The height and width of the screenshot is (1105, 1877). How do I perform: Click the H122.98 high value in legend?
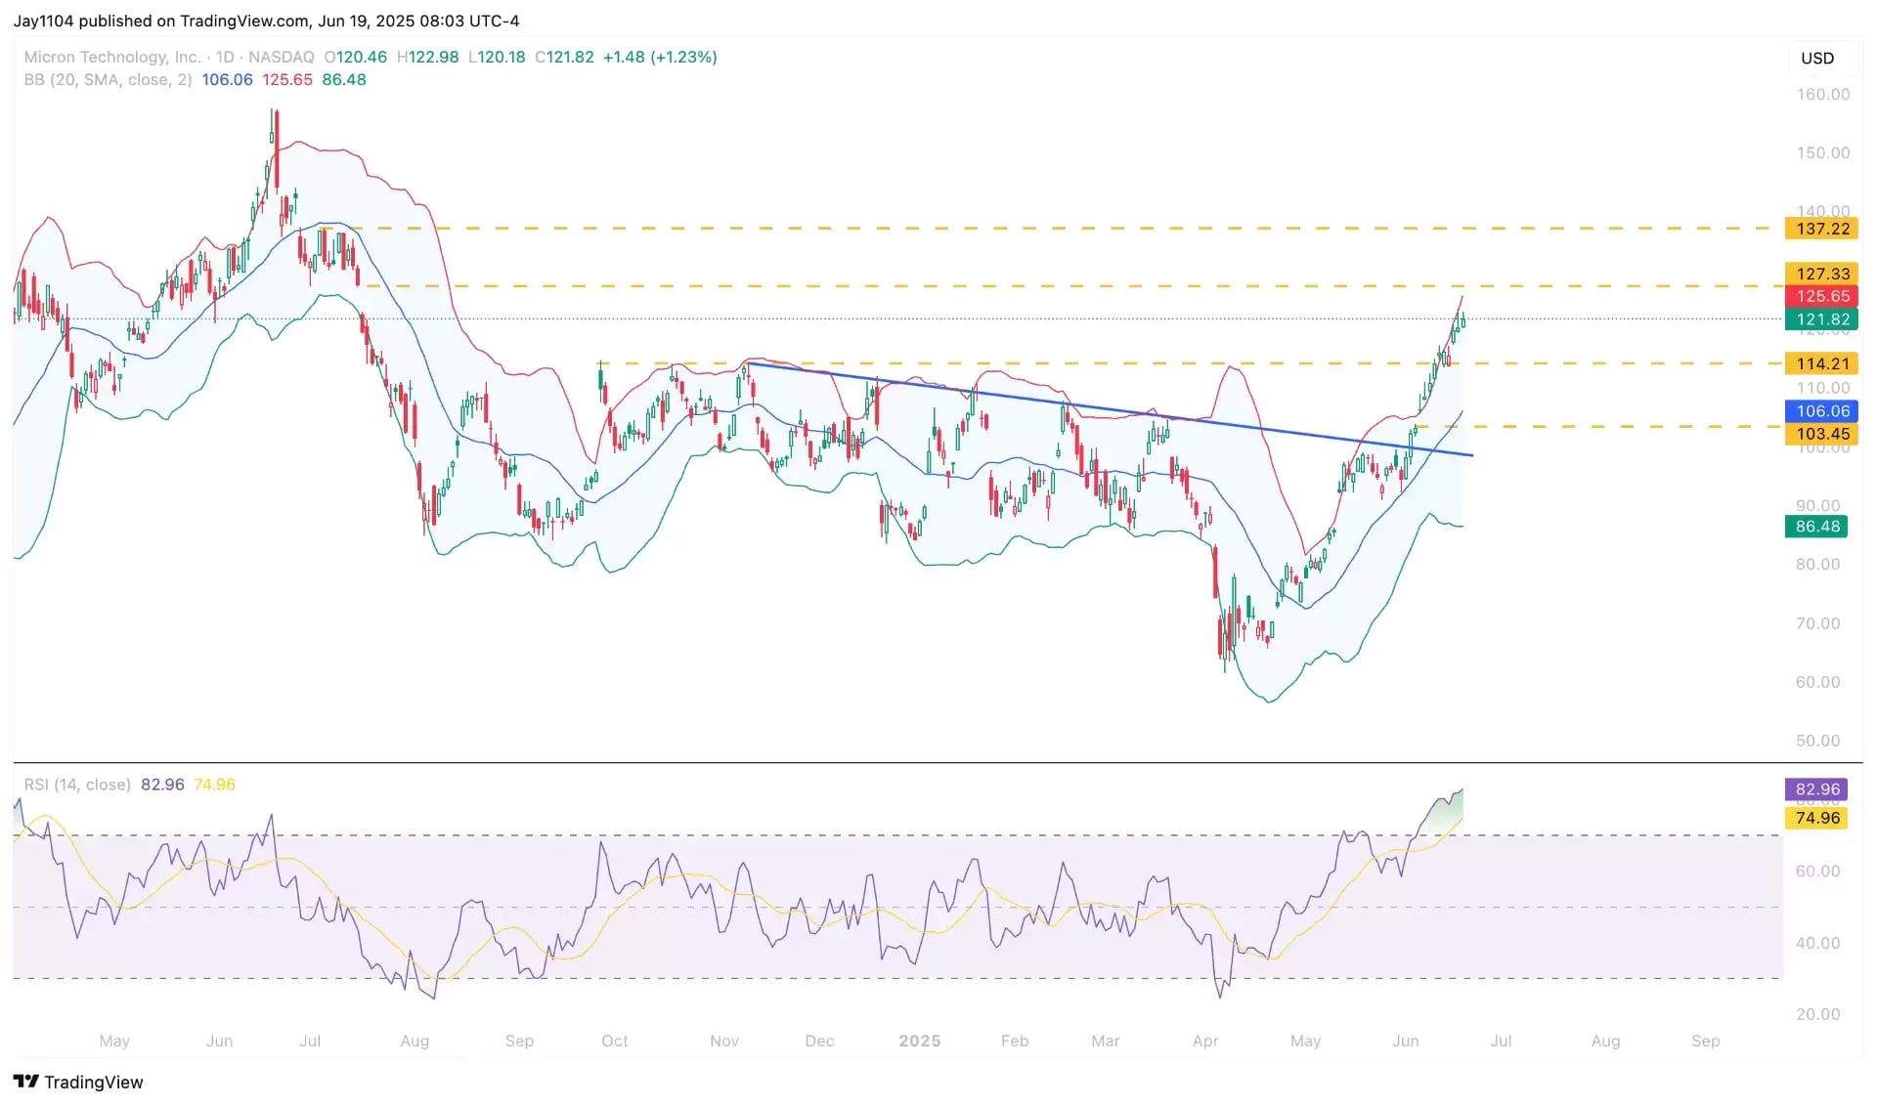pyautogui.click(x=427, y=58)
